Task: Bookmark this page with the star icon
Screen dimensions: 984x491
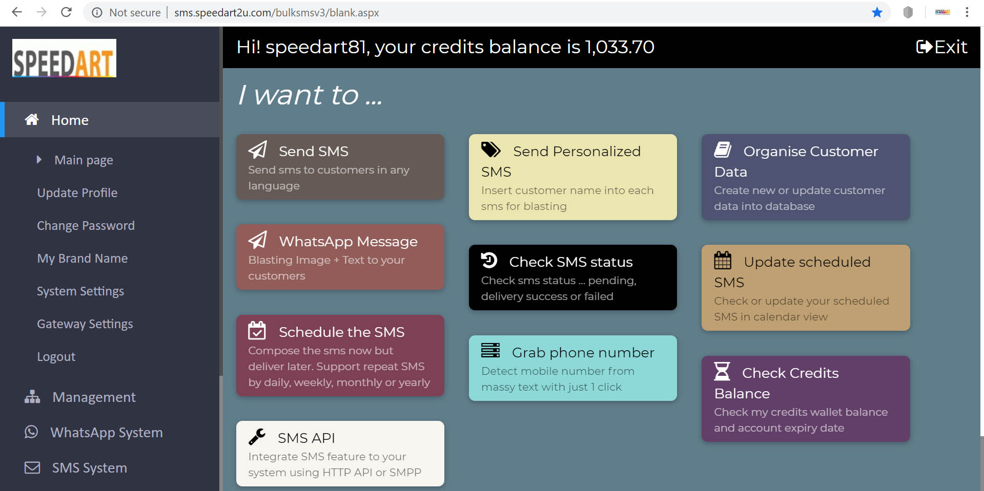Action: click(x=877, y=12)
